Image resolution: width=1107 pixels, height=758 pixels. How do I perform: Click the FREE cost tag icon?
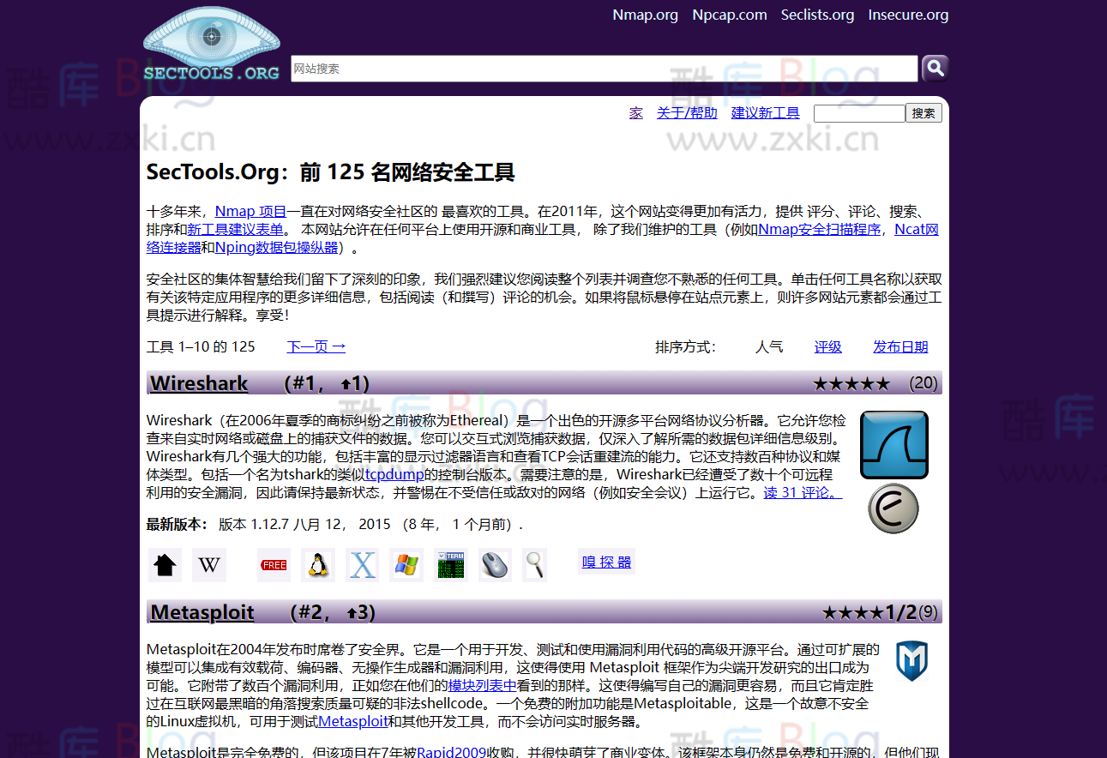273,564
